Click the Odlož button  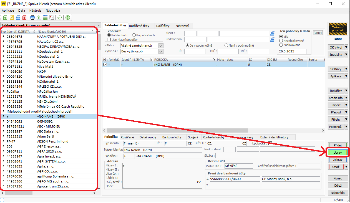coord(338,186)
